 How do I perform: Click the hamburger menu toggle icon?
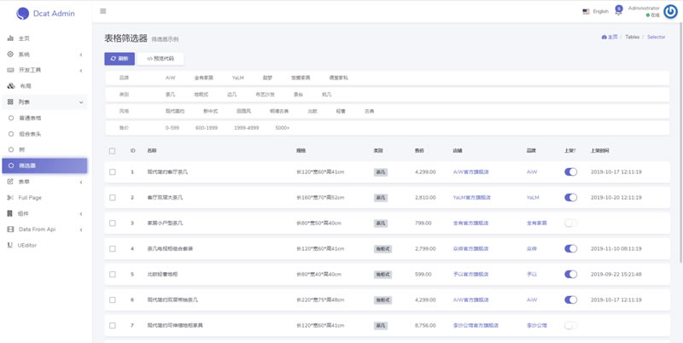point(103,11)
